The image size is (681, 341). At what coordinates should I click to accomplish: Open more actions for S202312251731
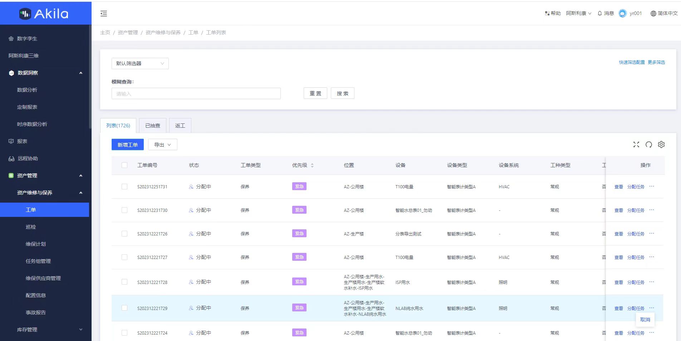click(x=652, y=186)
